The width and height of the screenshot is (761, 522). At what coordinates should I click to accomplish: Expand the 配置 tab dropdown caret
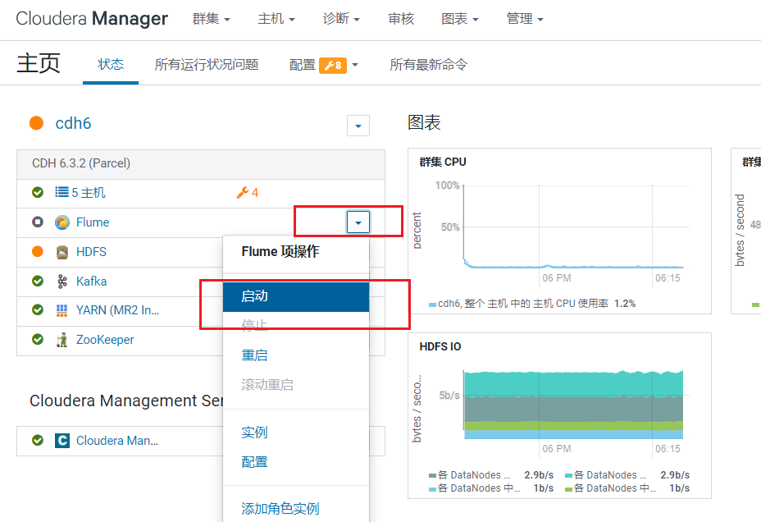pos(355,65)
